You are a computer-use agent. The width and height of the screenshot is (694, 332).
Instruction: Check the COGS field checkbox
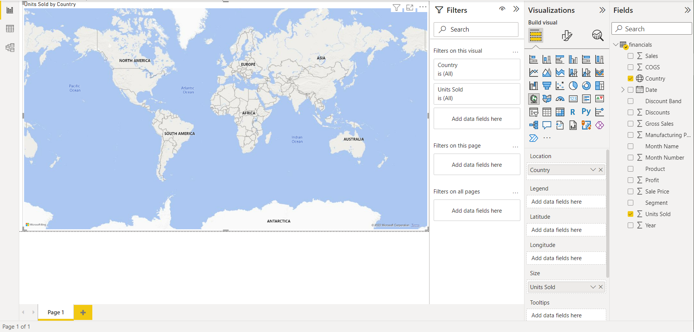tap(630, 67)
